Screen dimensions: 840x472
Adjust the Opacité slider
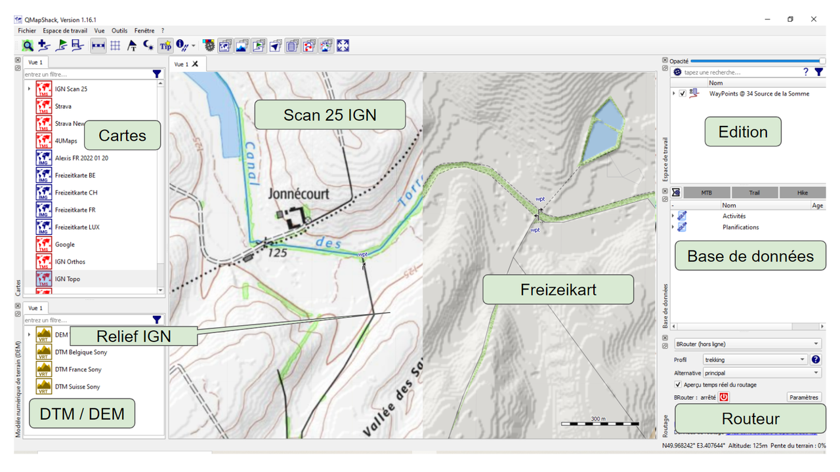coord(758,61)
